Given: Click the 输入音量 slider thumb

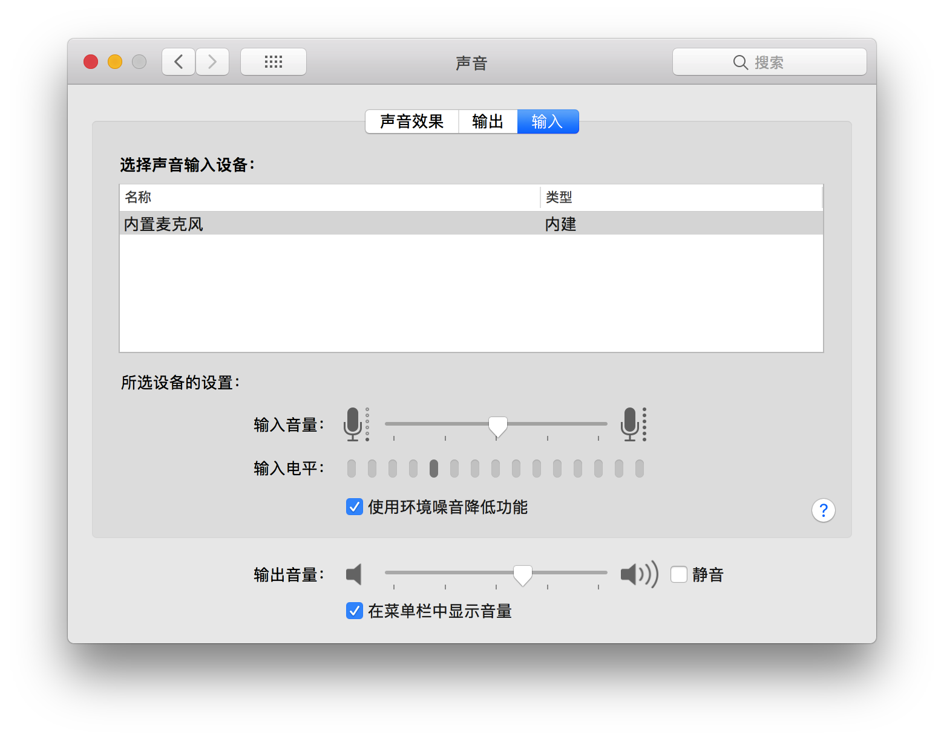Looking at the screenshot, I should pos(497,427).
